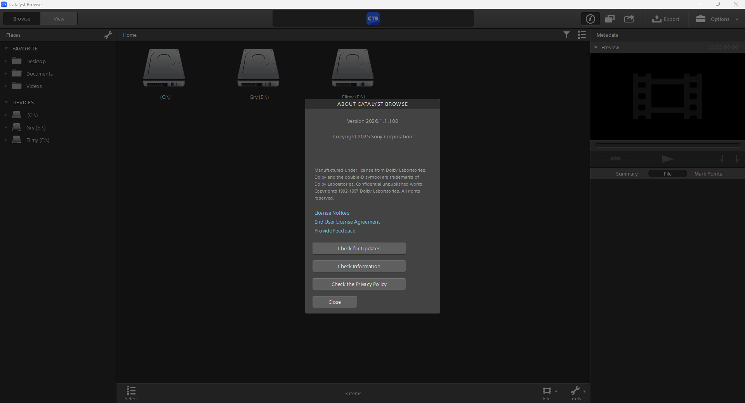Click the filter funnel icon
Screen dimensions: 745x403
tap(566, 35)
